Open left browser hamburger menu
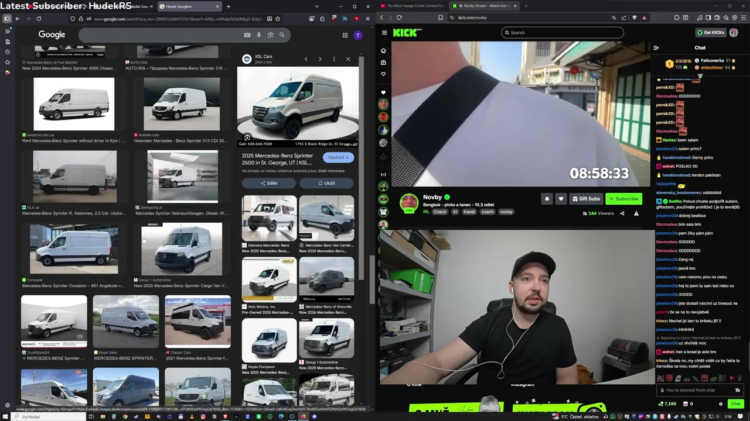 pos(367,19)
